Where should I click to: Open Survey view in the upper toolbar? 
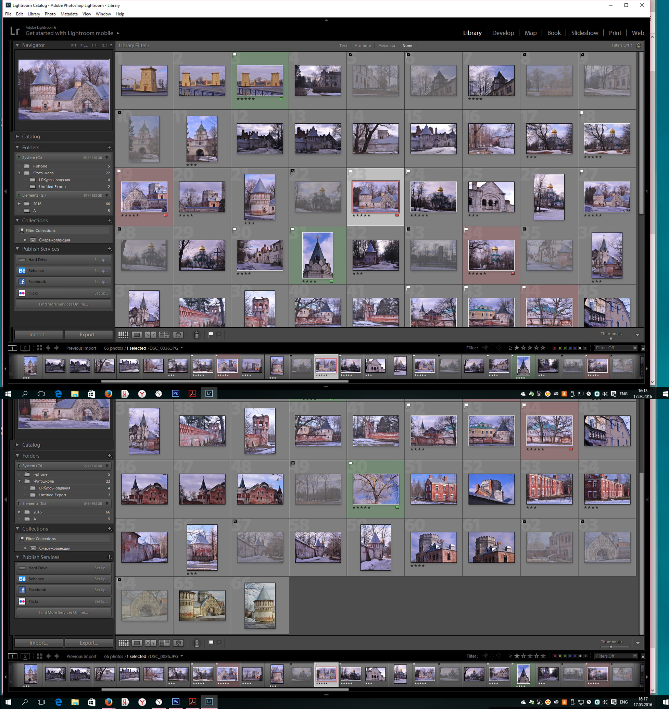pos(164,335)
